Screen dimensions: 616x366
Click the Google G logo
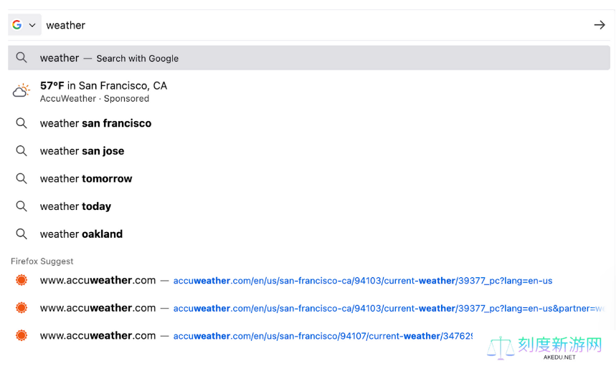coord(17,25)
